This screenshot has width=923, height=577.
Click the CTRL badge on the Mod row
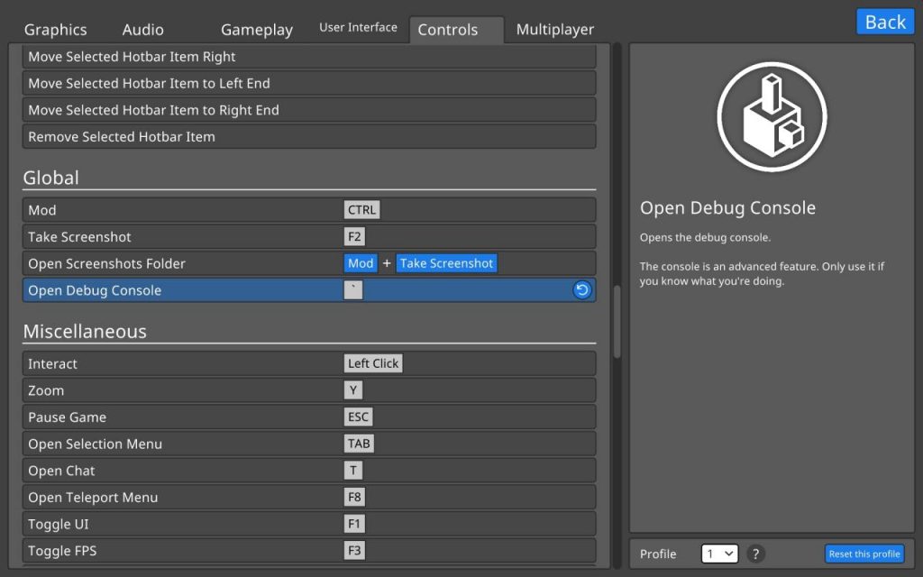[361, 209]
